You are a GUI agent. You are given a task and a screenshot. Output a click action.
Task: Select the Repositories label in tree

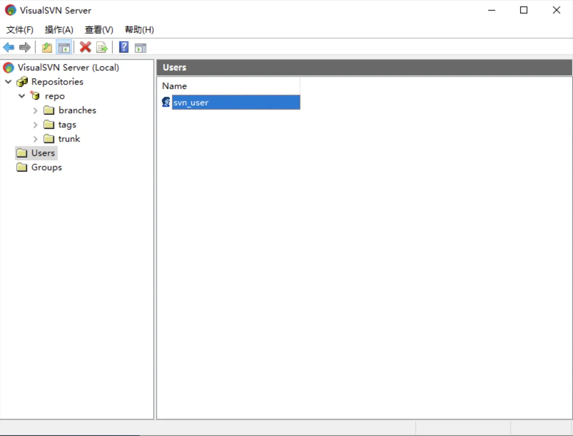[x=57, y=82]
